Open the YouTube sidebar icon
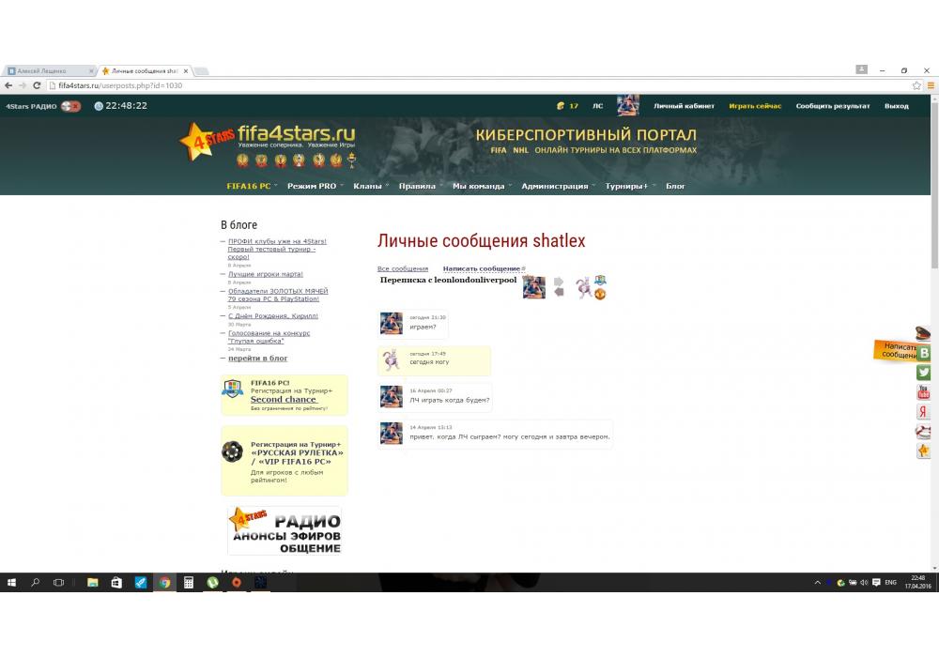 [x=924, y=392]
